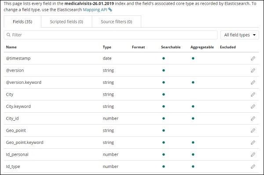Select the Fields (35) tab
264x175 pixels.
click(22, 21)
